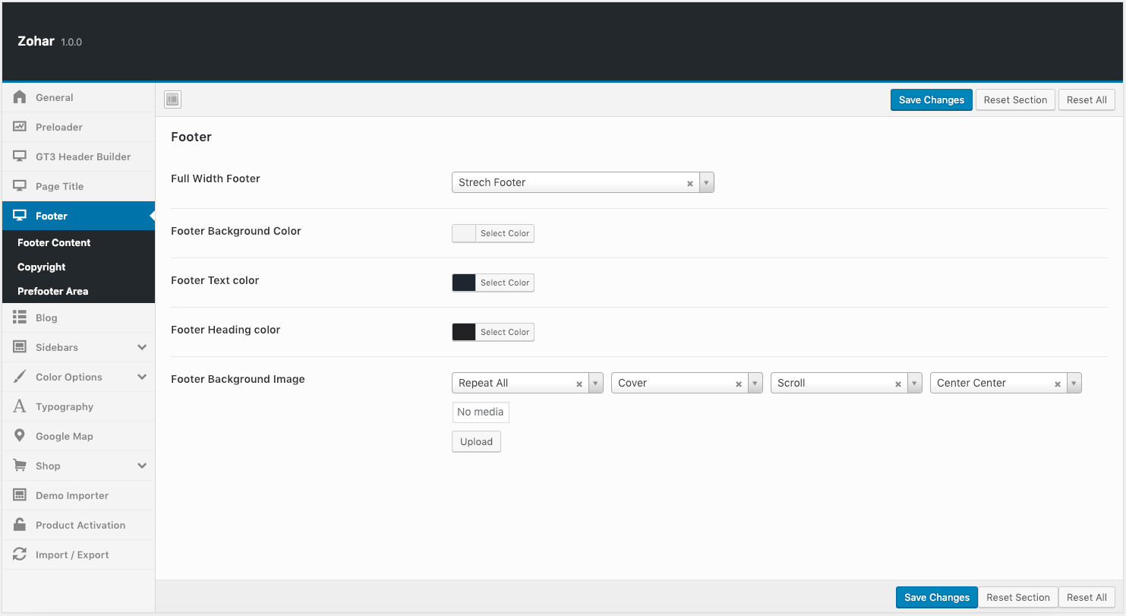Click the Product Activation unlock icon
The height and width of the screenshot is (616, 1126).
click(20, 525)
